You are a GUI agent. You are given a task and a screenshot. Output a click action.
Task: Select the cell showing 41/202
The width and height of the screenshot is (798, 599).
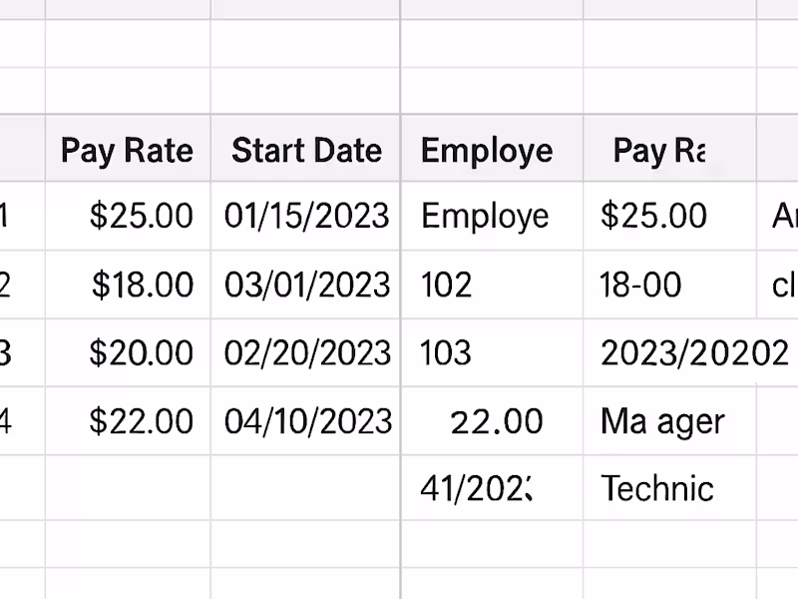click(x=488, y=488)
